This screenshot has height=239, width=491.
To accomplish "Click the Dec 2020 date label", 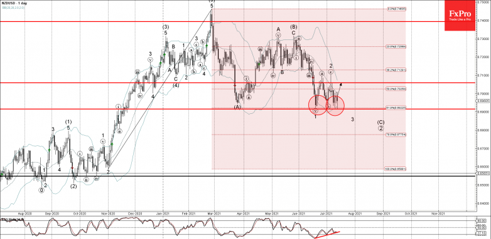I will 135,214.
